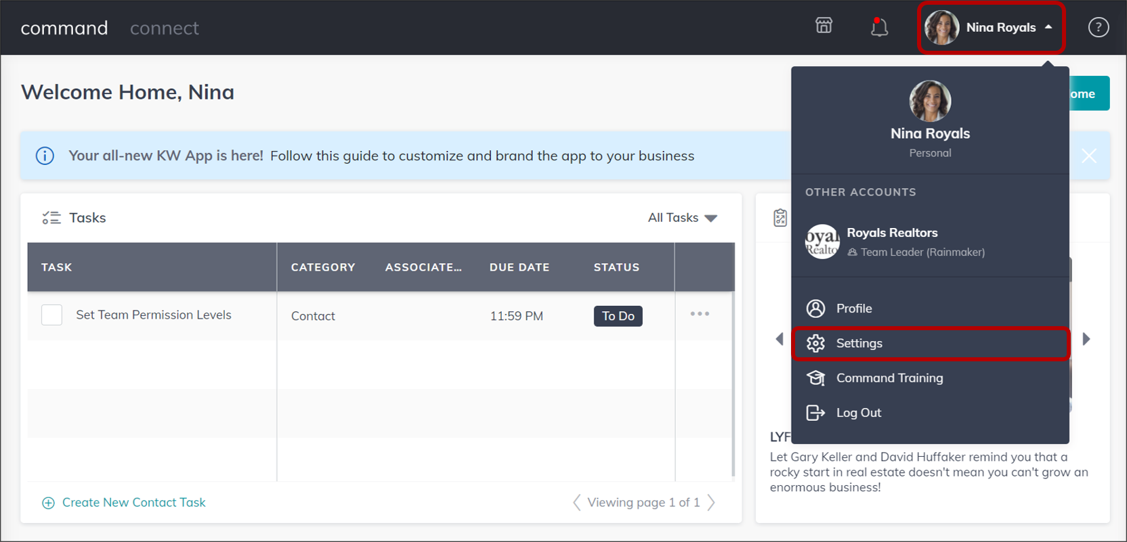Image resolution: width=1127 pixels, height=542 pixels.
Task: Click the Viewing page 1 of 1 text
Action: (x=643, y=503)
